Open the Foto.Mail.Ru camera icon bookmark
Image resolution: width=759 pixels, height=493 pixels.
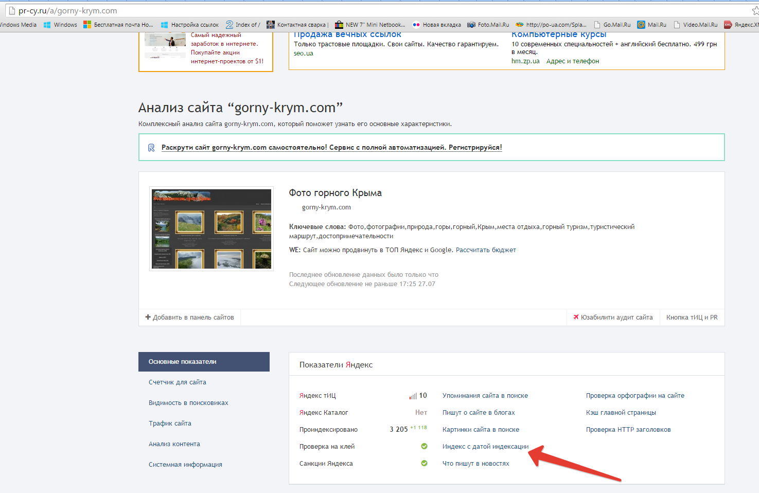pos(471,25)
